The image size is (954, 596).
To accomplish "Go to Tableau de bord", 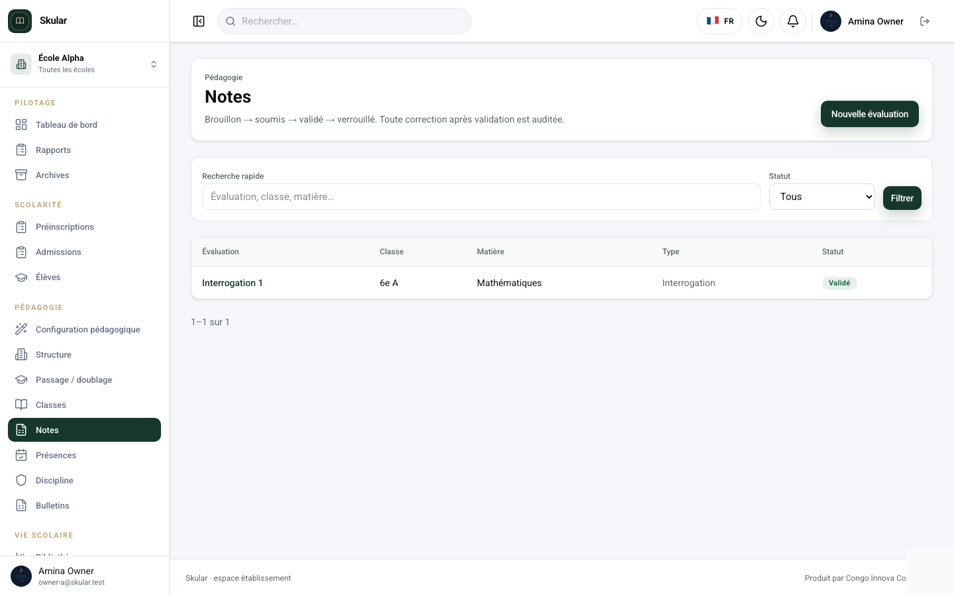I will 84,124.
